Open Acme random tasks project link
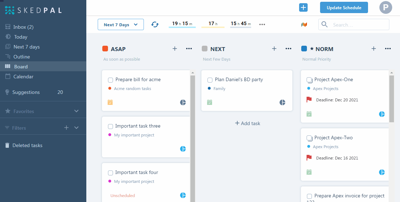 (133, 89)
